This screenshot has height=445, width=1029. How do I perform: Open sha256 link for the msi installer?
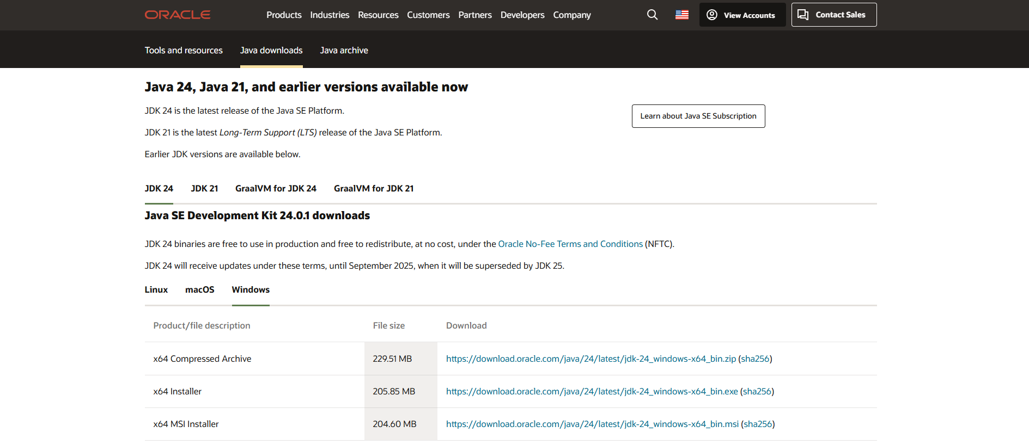pos(758,424)
